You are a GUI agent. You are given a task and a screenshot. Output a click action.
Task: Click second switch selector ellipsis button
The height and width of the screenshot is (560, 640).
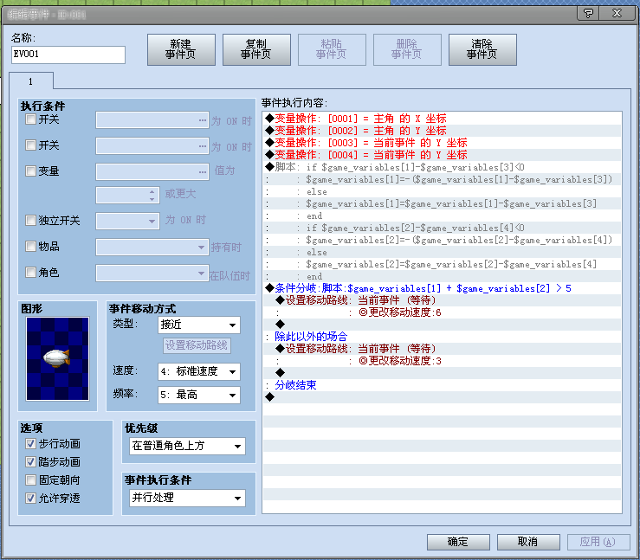point(203,146)
